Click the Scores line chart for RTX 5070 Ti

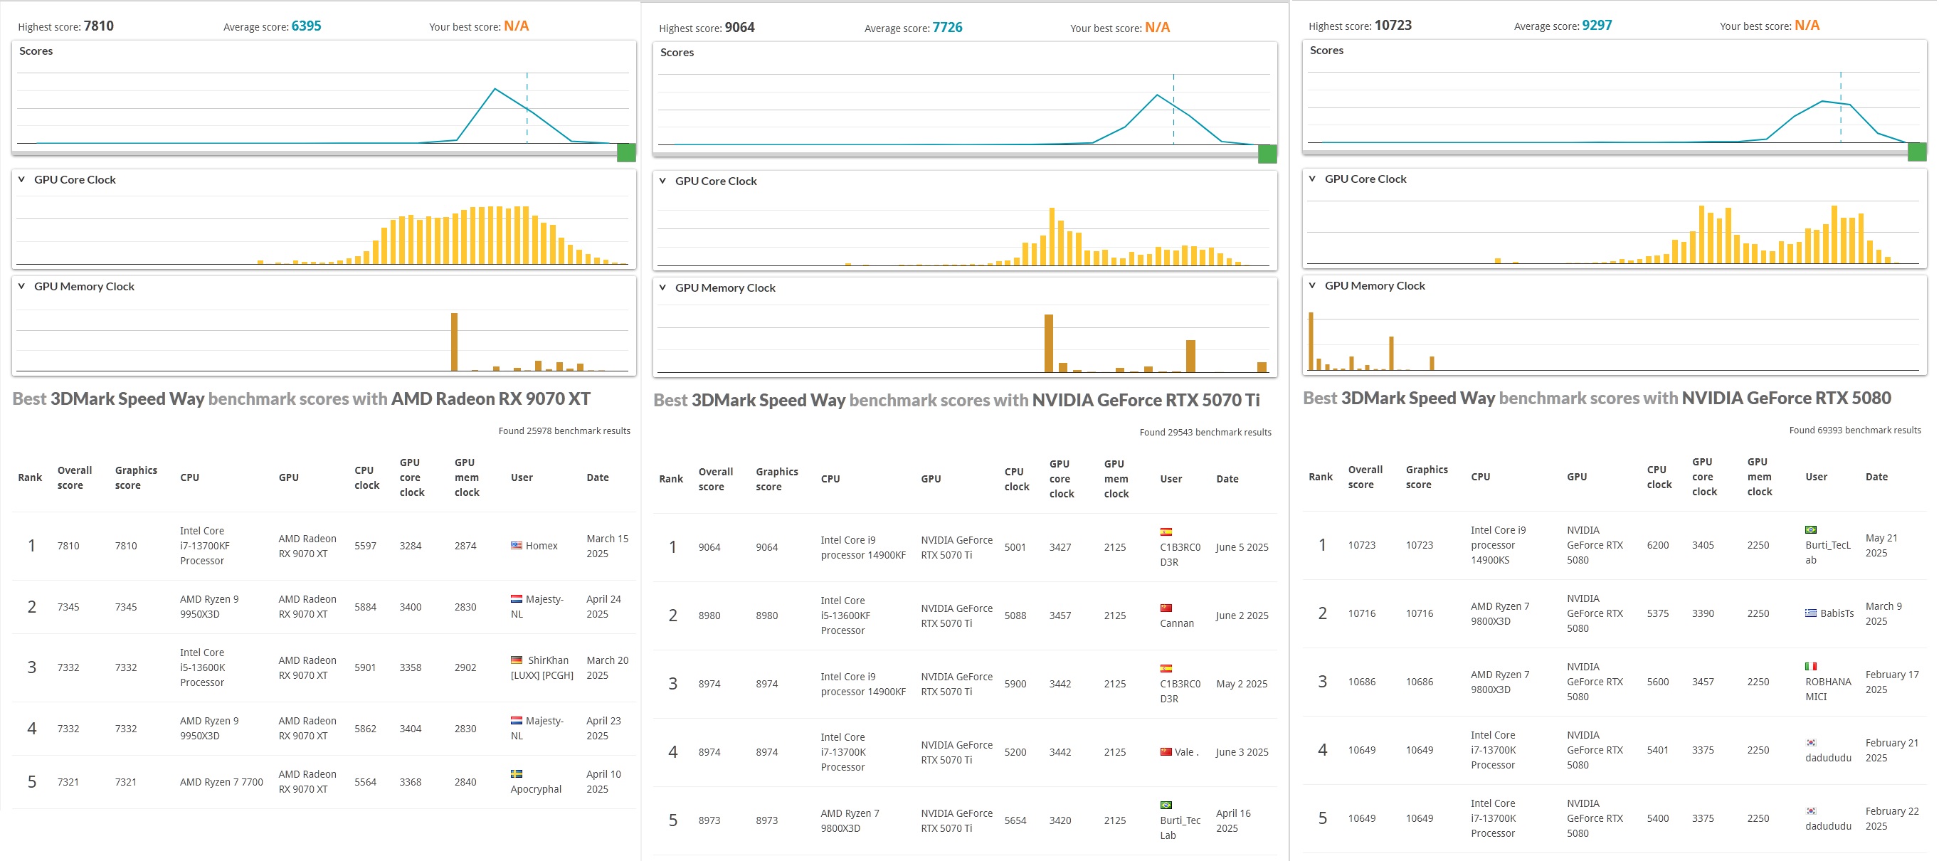[x=964, y=109]
